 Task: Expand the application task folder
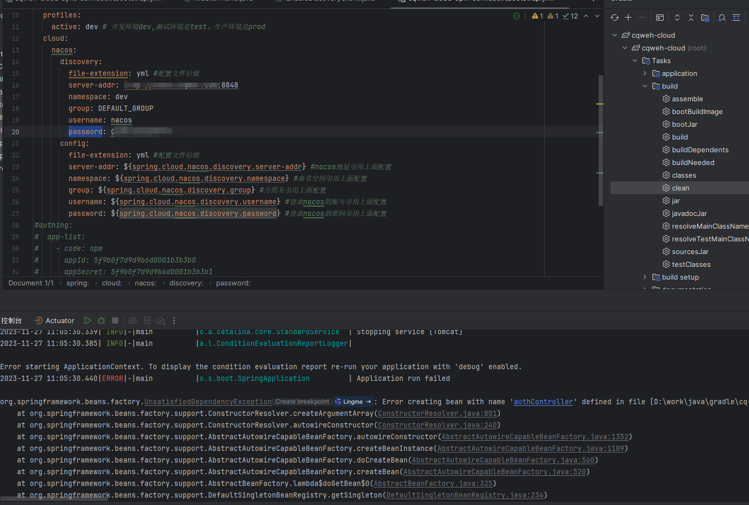tap(645, 73)
